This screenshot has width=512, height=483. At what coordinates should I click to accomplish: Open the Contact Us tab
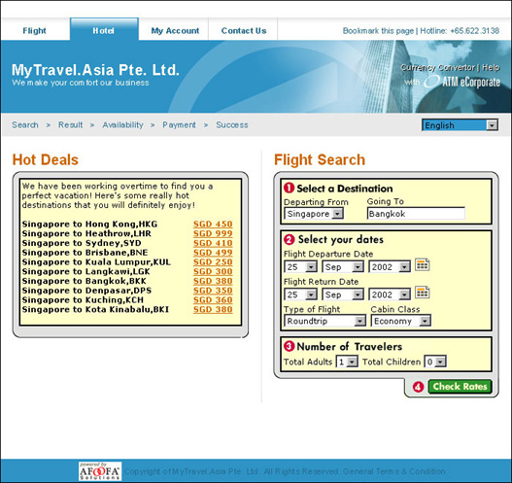(x=244, y=31)
